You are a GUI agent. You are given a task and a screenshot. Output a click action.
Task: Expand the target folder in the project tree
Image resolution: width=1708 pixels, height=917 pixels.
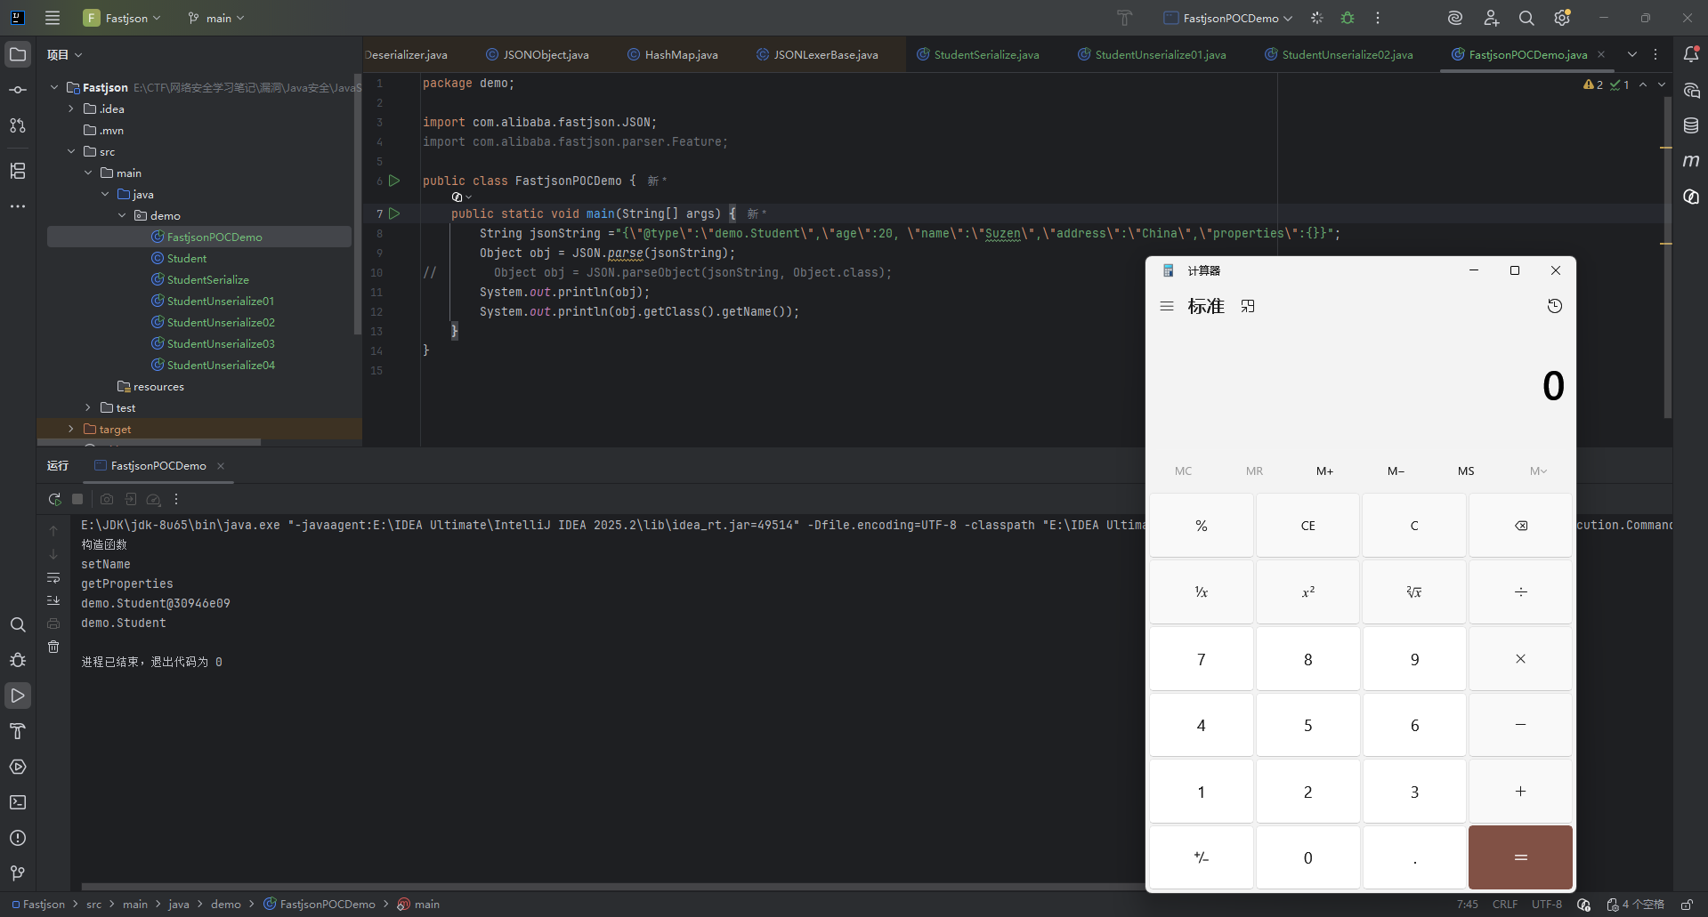[x=71, y=429]
